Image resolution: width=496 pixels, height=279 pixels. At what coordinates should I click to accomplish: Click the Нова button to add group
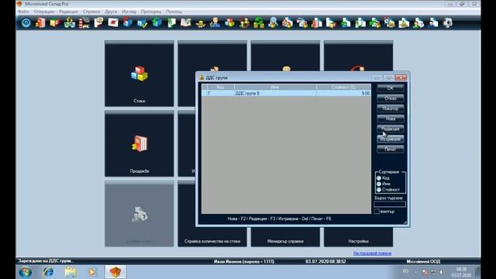pos(391,119)
